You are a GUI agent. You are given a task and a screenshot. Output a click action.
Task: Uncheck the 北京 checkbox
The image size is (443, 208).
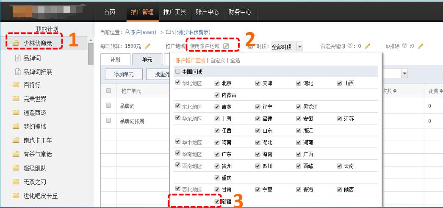click(217, 83)
